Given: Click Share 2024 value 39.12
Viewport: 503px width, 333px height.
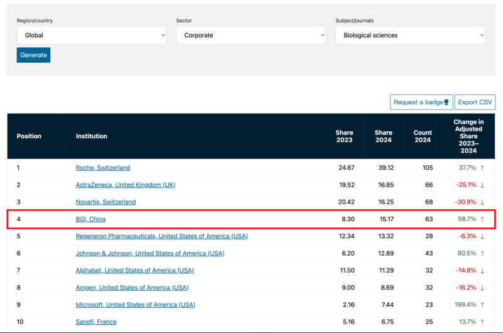Looking at the screenshot, I should pyautogui.click(x=386, y=168).
